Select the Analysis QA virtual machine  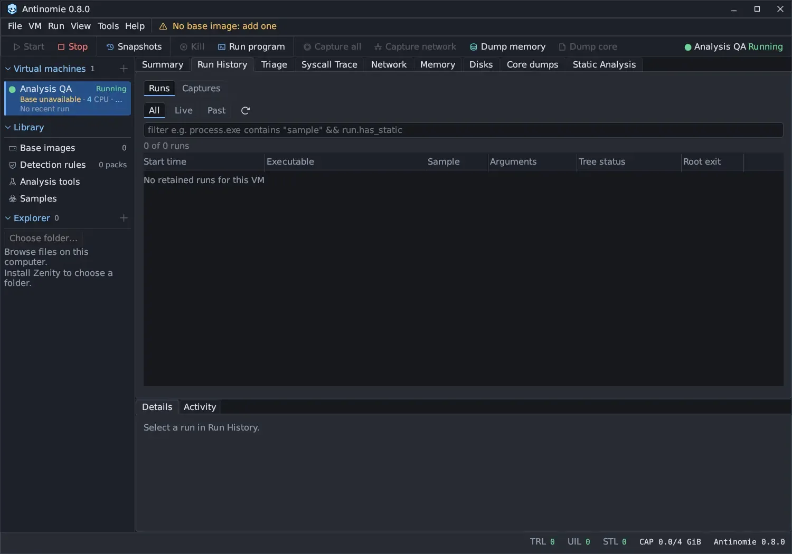coord(68,98)
